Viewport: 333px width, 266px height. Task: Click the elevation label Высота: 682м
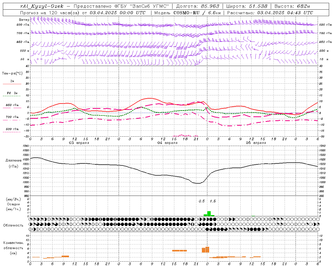(x=292, y=6)
